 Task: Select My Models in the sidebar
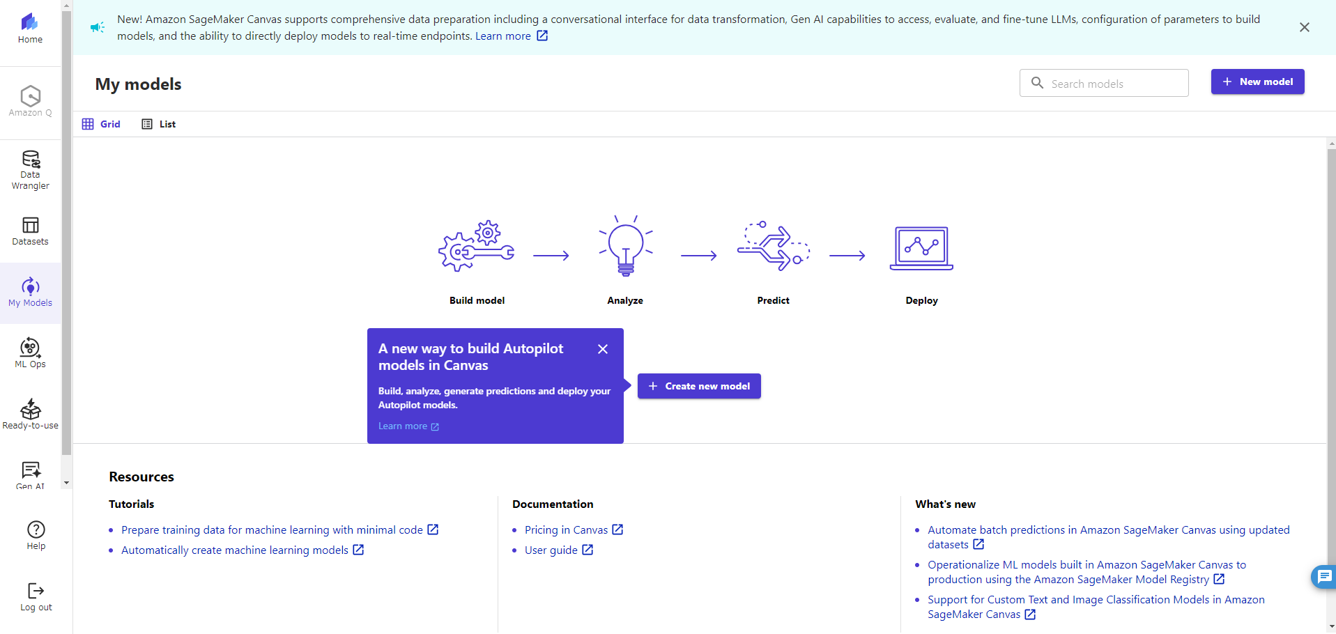pyautogui.click(x=30, y=293)
